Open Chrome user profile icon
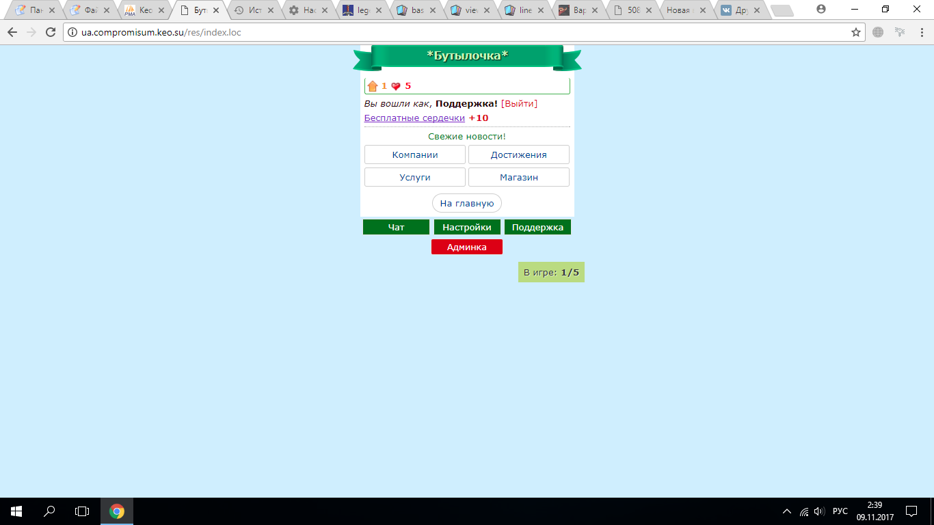This screenshot has width=934, height=525. coord(820,10)
